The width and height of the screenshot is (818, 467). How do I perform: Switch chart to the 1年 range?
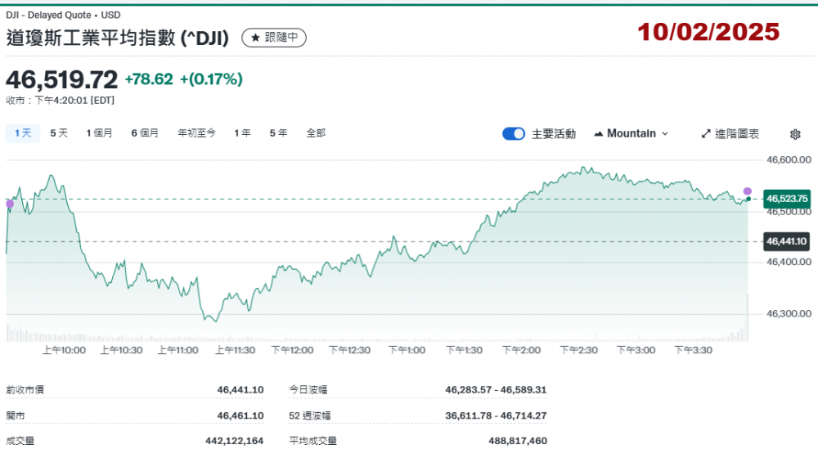(242, 132)
